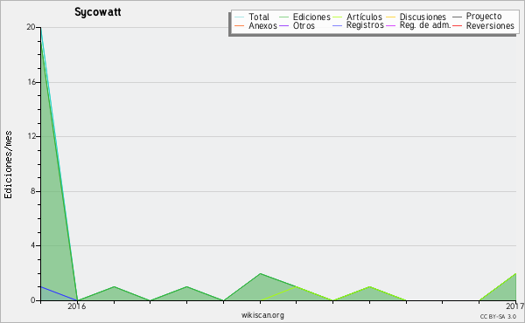Click the Artículos legend label
This screenshot has height=323, width=525.
click(364, 17)
